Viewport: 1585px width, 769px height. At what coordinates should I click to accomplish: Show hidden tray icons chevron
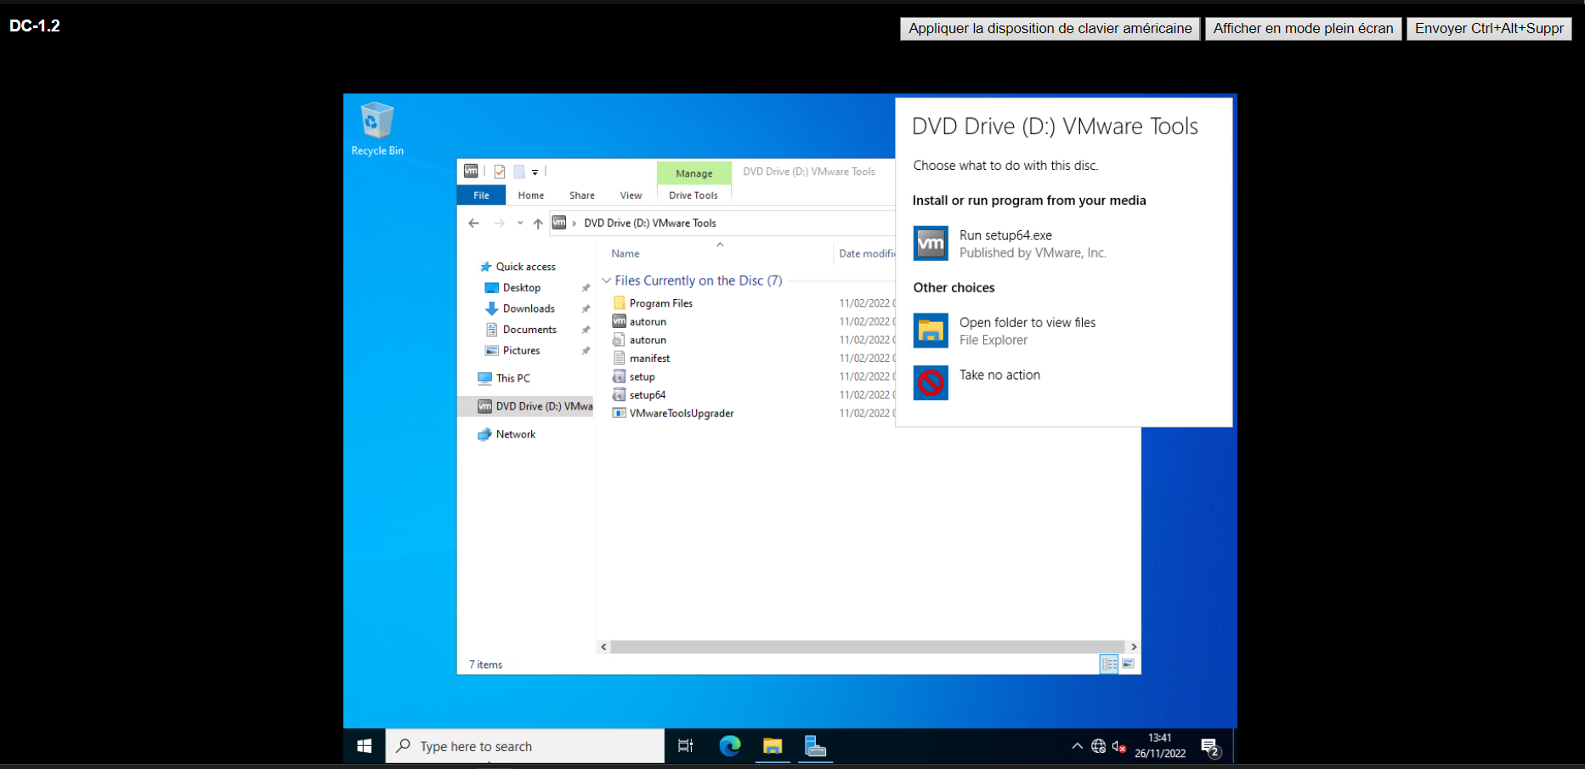pos(1078,746)
